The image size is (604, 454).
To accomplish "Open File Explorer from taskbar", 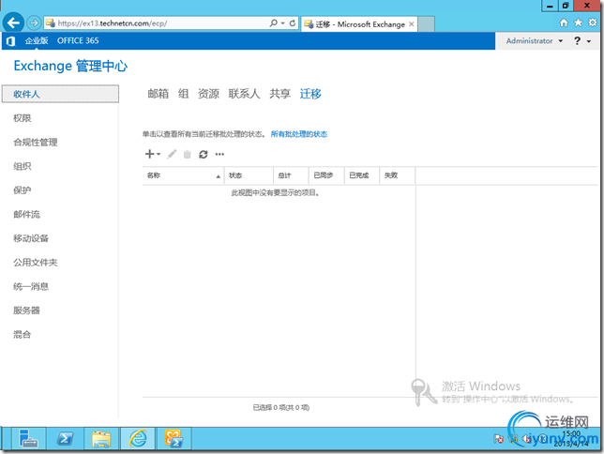I will point(101,439).
